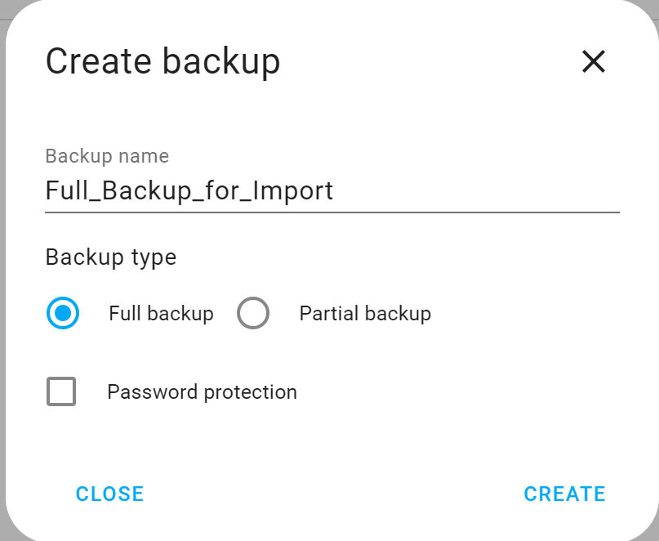659x541 pixels.
Task: Click the "Password protection" label text
Action: [202, 392]
